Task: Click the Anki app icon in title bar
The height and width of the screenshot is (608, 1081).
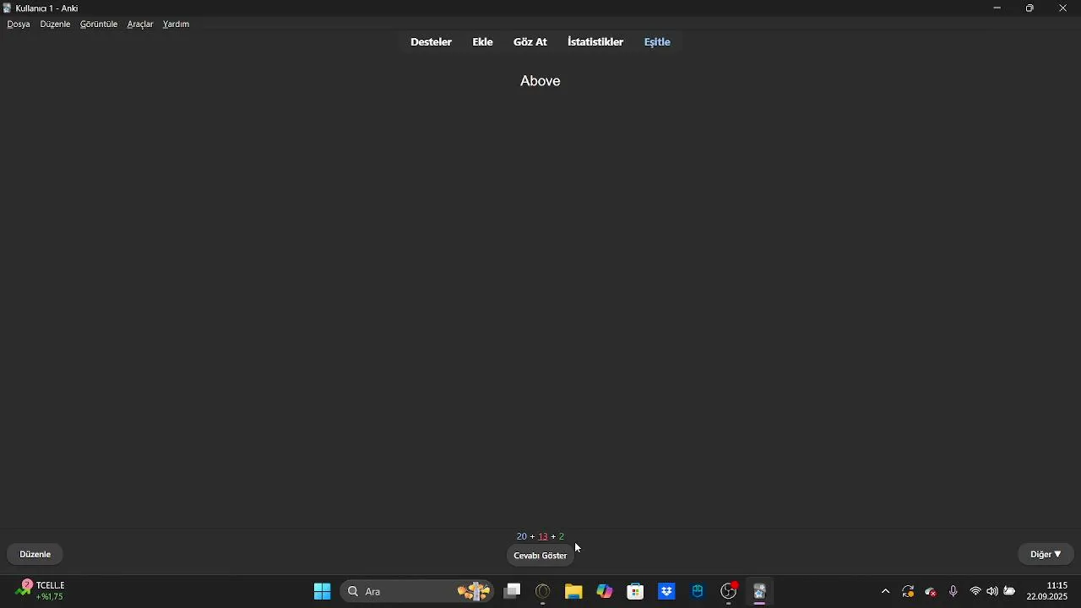Action: click(8, 8)
